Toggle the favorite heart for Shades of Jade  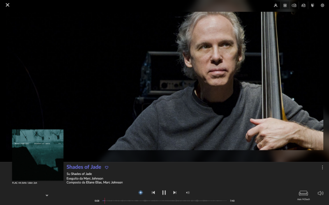[107, 167]
